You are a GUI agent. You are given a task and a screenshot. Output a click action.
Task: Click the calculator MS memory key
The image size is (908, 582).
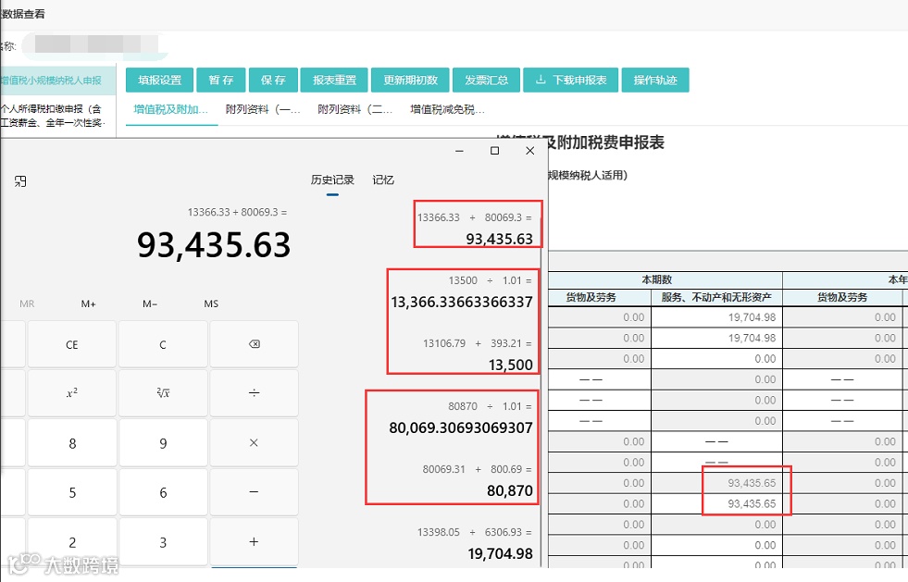tap(211, 303)
